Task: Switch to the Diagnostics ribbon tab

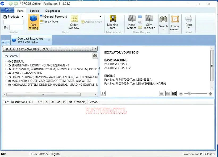Action: (53, 11)
